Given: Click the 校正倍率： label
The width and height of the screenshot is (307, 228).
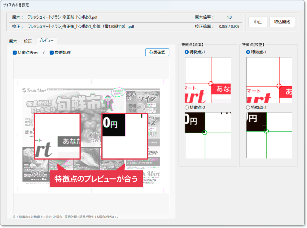Looking at the screenshot, I should [204, 26].
